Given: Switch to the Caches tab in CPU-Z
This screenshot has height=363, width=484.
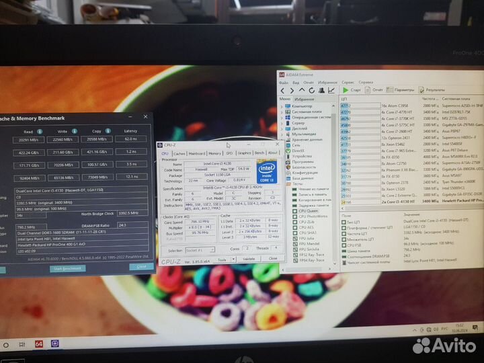Looking at the screenshot, I should [179, 153].
